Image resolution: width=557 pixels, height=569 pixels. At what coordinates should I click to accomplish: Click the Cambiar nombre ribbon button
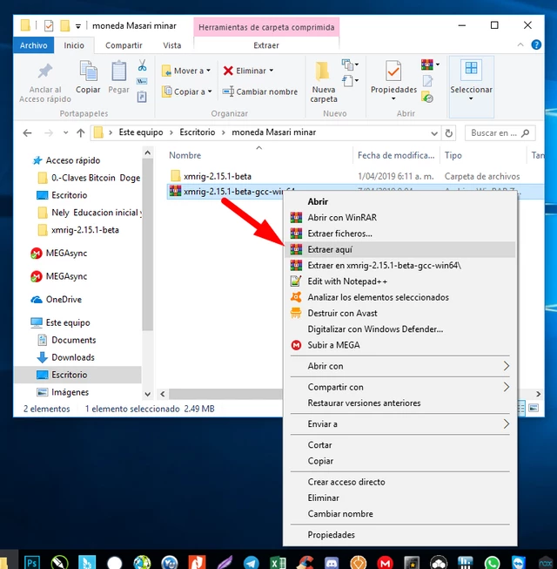click(260, 91)
